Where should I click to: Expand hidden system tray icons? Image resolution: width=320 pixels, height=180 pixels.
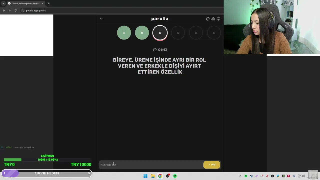click(240, 176)
